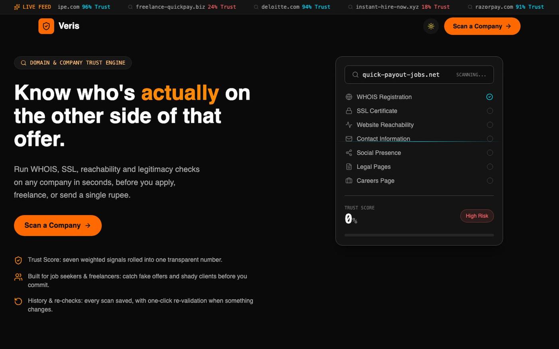
Task: Click Website Reachability status circle
Action: (490, 125)
